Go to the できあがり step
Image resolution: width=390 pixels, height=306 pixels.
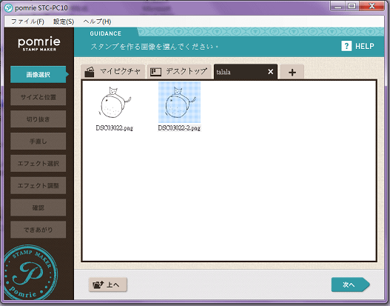click(38, 230)
